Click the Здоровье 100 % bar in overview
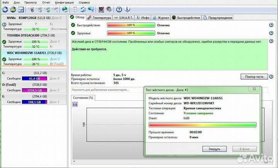 pyautogui.click(x=131, y=33)
